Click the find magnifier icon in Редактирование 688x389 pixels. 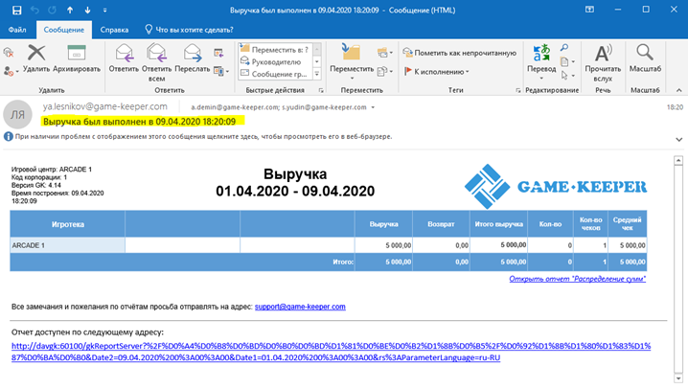(564, 47)
